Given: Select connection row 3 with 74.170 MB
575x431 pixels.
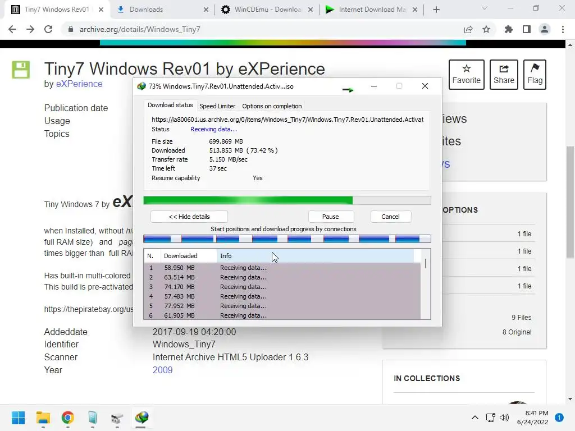Looking at the screenshot, I should [282, 287].
